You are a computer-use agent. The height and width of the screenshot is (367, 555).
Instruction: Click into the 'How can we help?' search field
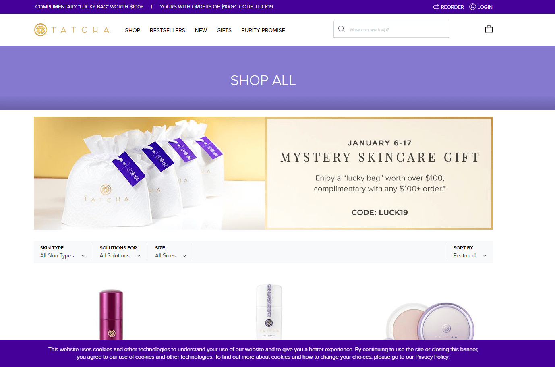click(391, 29)
